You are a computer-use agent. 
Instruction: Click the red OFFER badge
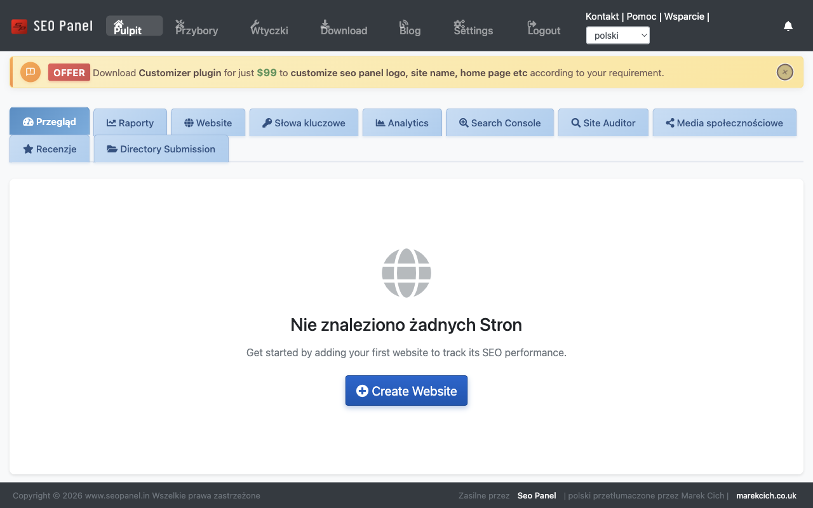click(69, 72)
